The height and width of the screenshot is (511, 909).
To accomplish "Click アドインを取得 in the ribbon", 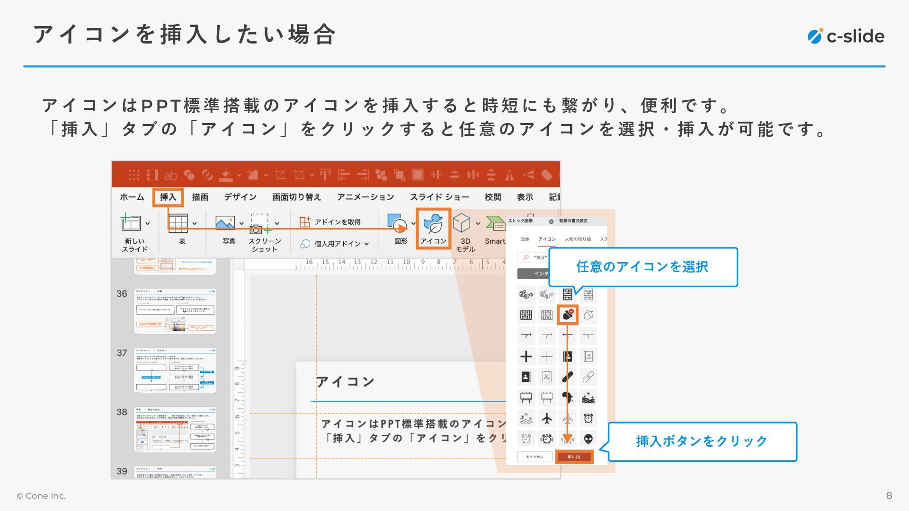I will pyautogui.click(x=330, y=222).
